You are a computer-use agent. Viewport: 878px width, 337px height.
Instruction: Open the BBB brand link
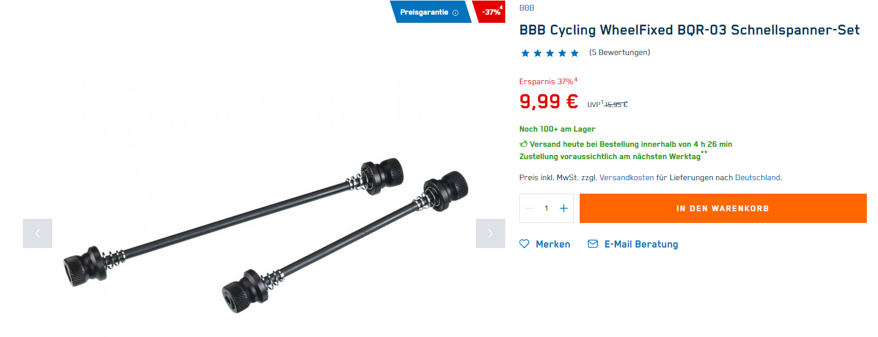click(x=526, y=8)
